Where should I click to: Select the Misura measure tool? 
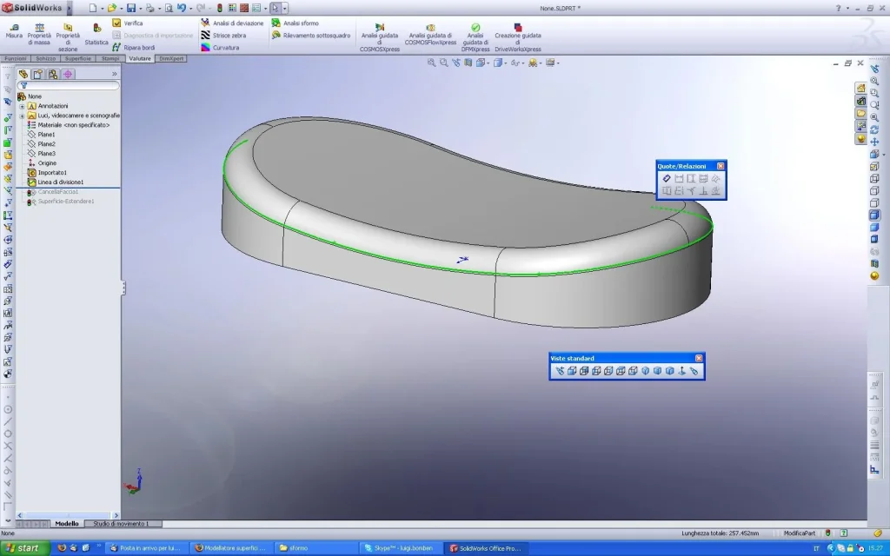click(x=14, y=31)
